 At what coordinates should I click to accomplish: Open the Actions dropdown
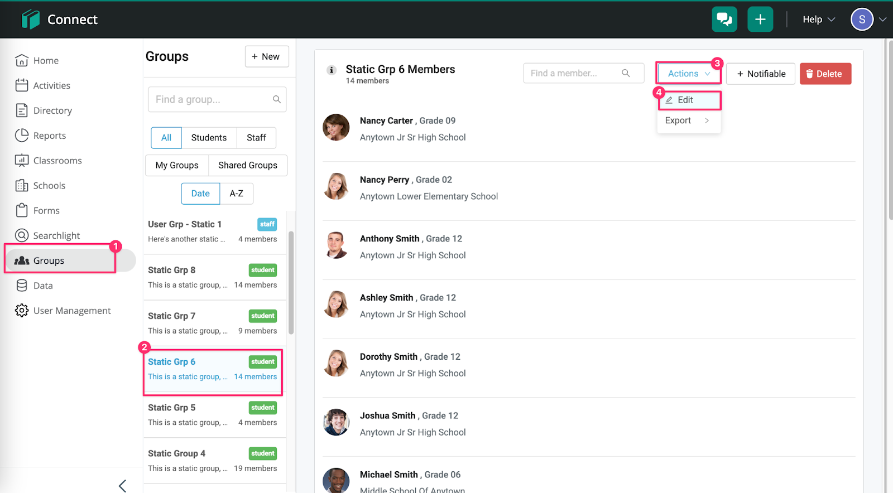click(x=688, y=74)
